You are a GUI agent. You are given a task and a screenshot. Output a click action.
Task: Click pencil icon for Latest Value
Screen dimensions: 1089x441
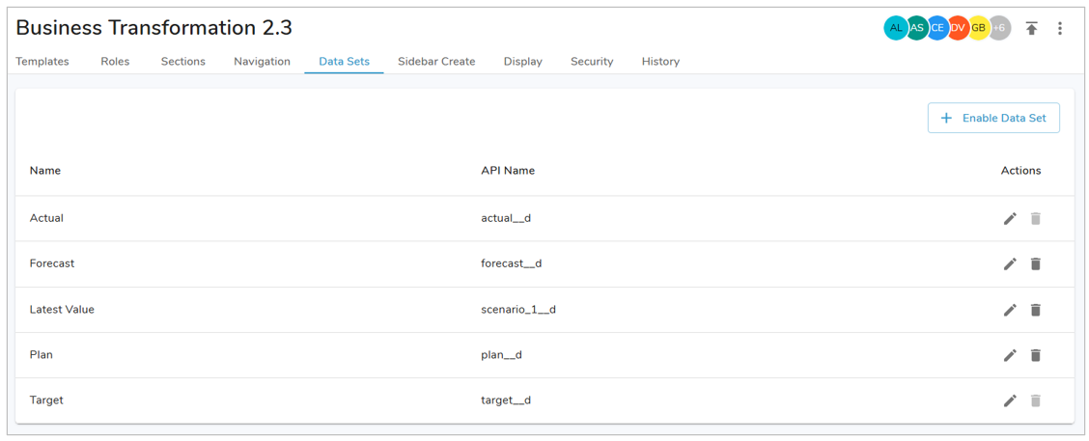[x=1010, y=310]
